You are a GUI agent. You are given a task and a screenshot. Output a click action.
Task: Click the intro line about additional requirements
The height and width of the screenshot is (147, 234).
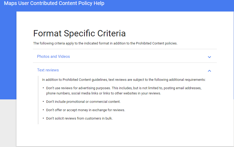point(124,80)
